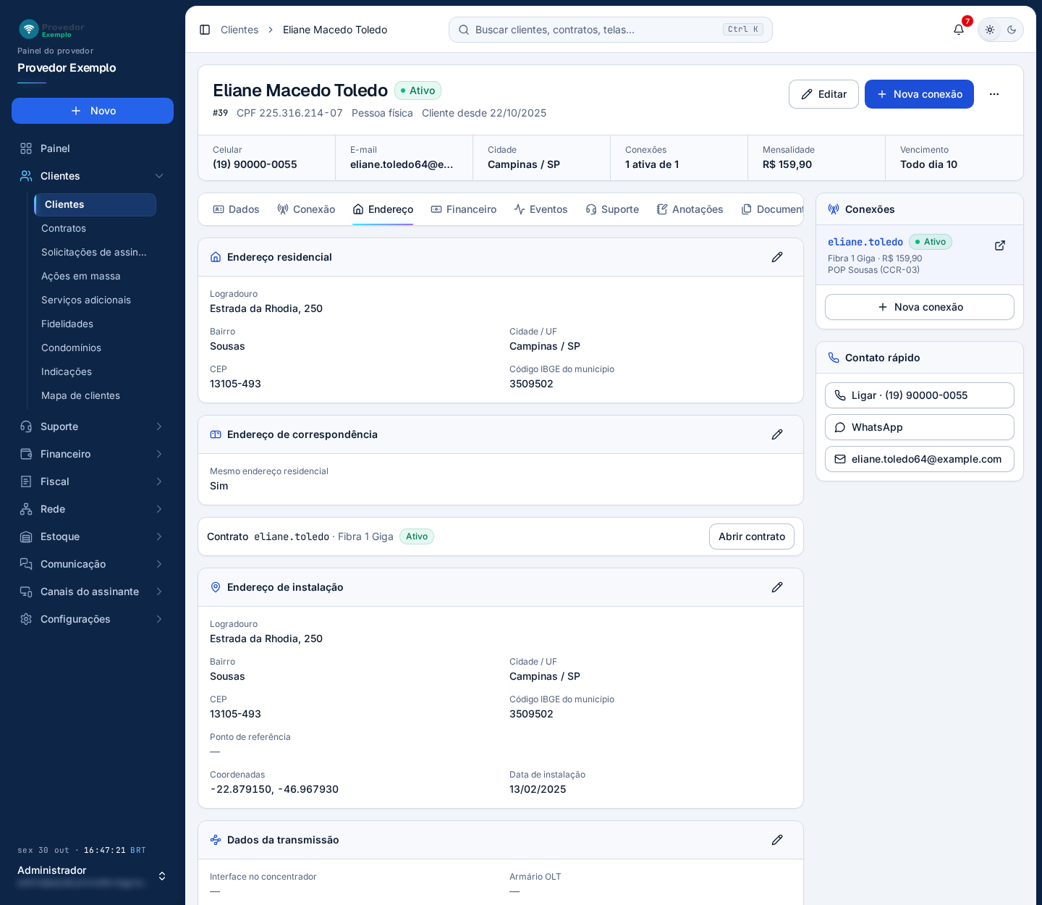Image resolution: width=1042 pixels, height=905 pixels.
Task: Click the Configurações gear icon in sidebar
Action: (26, 619)
